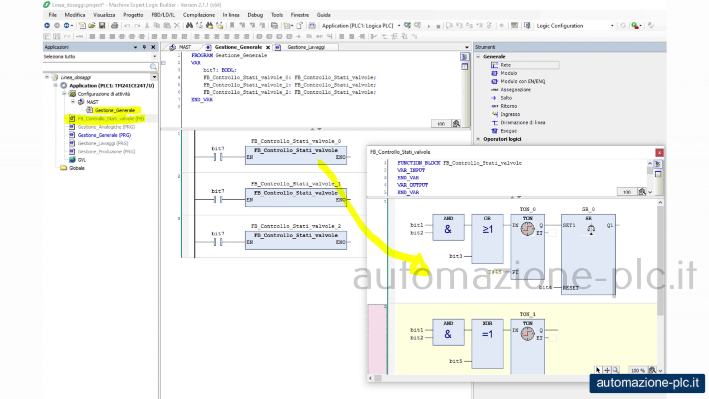Collapse the Application (PLC1) tree node
The height and width of the screenshot is (399, 709).
click(56, 85)
